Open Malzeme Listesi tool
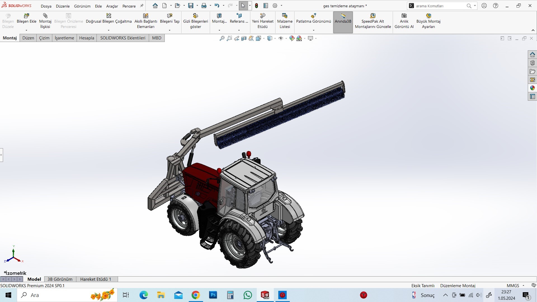537x302 pixels. pyautogui.click(x=285, y=21)
